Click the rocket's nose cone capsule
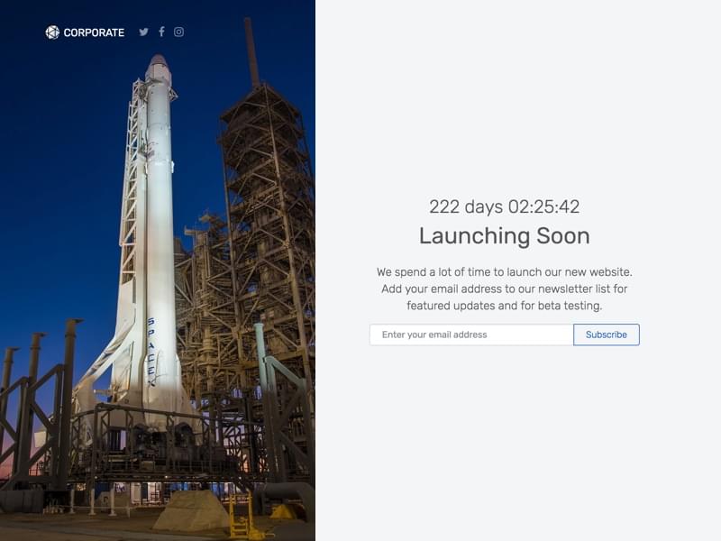This screenshot has width=721, height=541. tap(159, 69)
